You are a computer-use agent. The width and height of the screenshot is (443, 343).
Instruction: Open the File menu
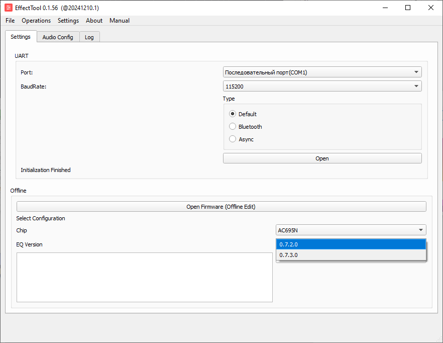10,21
